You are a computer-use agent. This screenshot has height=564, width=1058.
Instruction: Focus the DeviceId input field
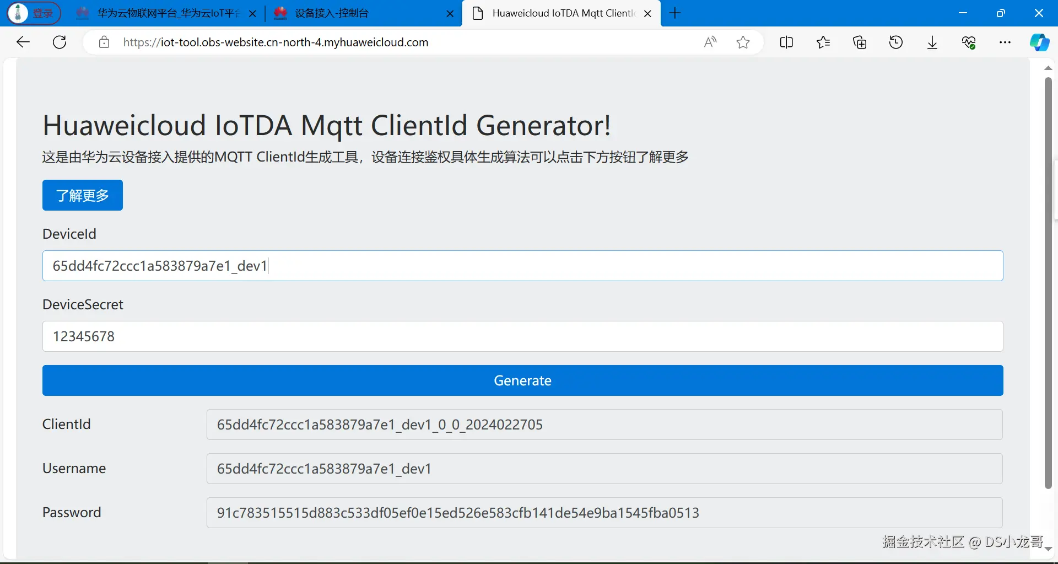pos(522,266)
